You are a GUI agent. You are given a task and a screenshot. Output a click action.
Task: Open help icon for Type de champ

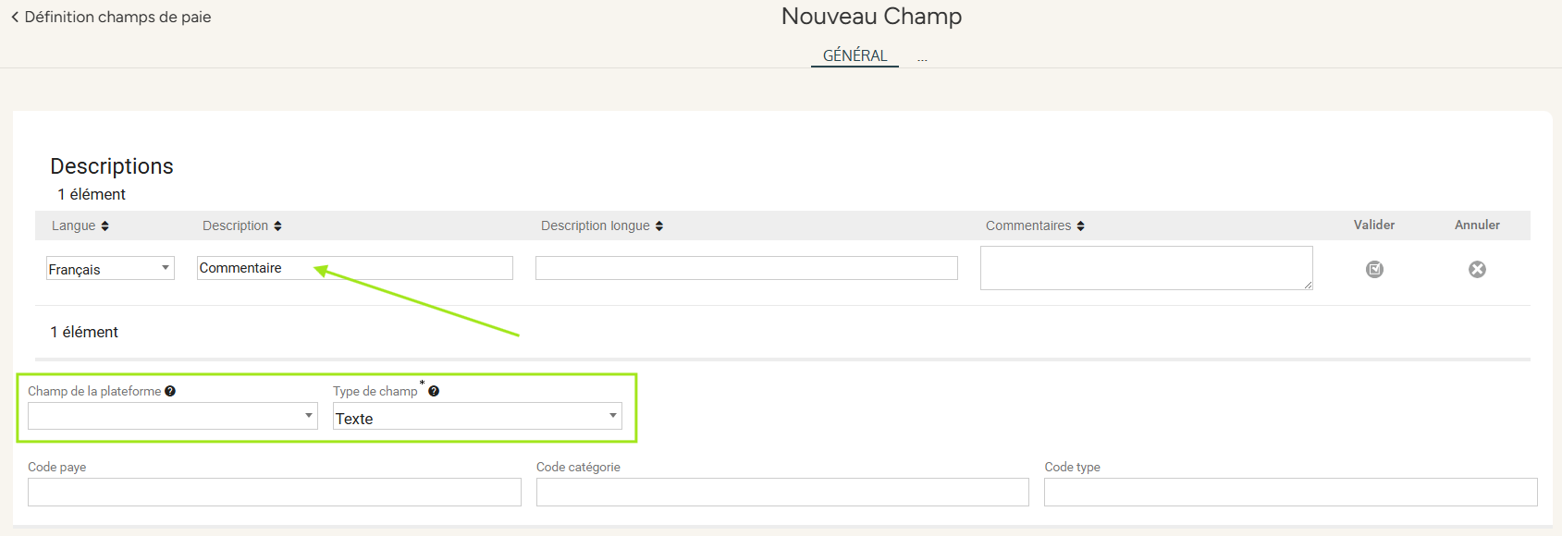434,391
